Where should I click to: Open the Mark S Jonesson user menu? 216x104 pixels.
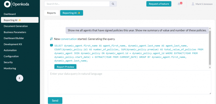point(204,4)
